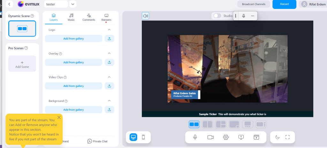Image resolution: width=327 pixels, height=148 pixels.
Task: Collapse the Video Clips section
Action: pyautogui.click(x=109, y=77)
